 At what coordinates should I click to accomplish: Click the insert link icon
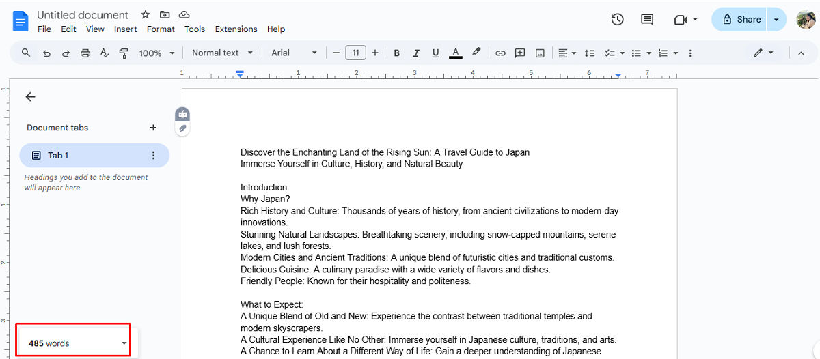coord(500,53)
